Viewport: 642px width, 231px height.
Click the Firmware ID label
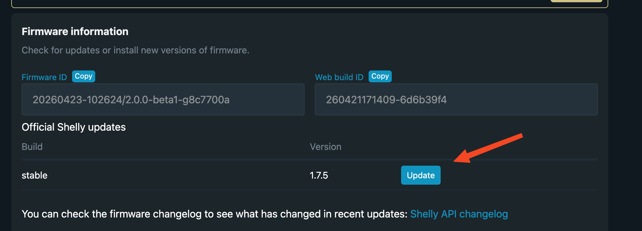(x=44, y=77)
